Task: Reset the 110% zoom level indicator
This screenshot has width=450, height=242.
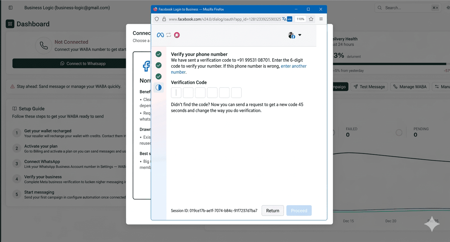Action: tap(300, 19)
